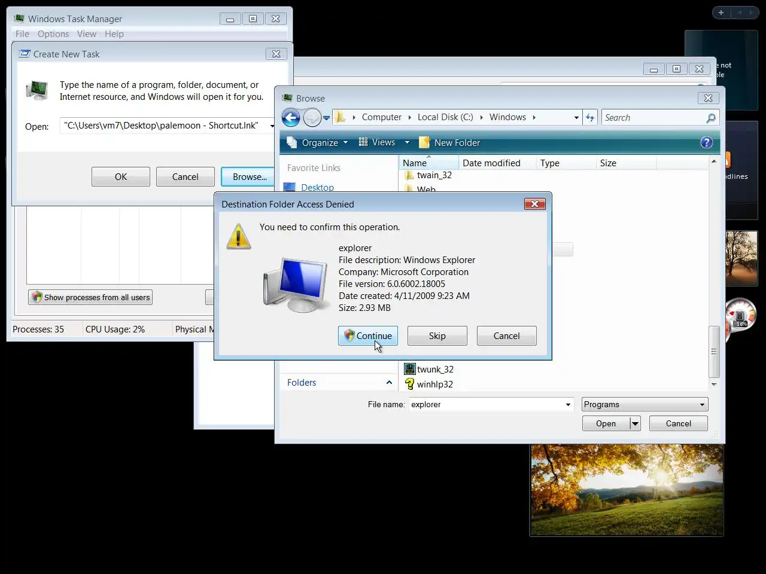Screen dimensions: 766x574
Task: Click Open in the Browse dialog
Action: click(606, 423)
